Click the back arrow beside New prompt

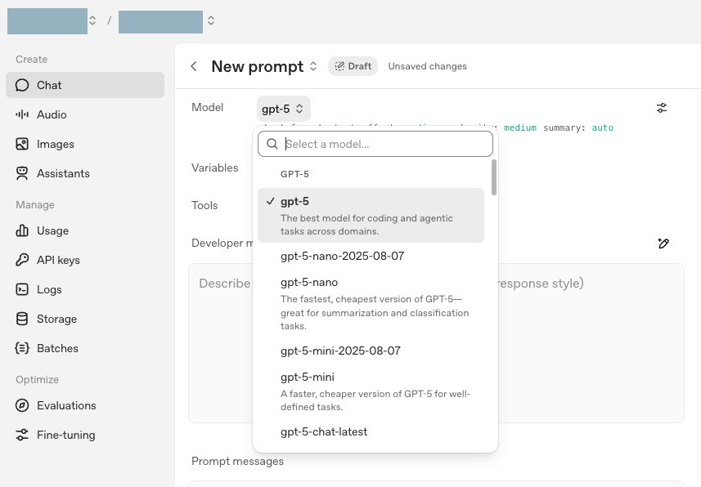[193, 66]
